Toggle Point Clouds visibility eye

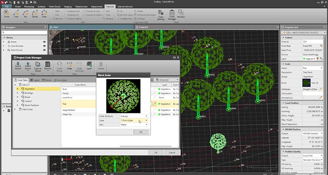pyautogui.click(x=43, y=50)
